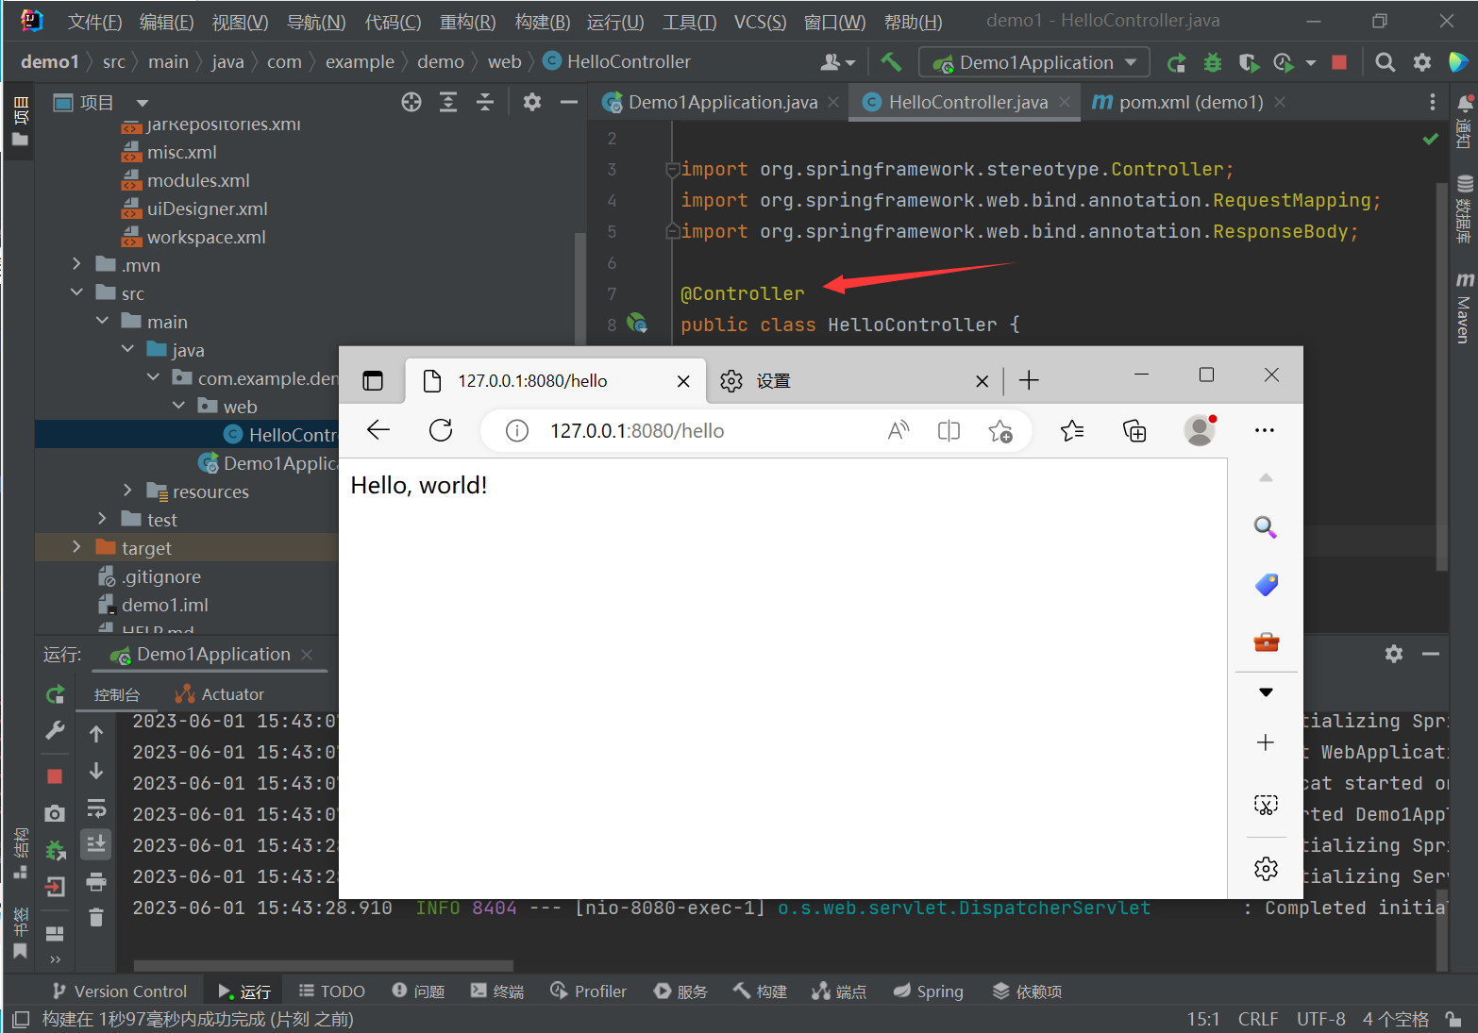Viewport: 1478px width, 1033px height.
Task: Expand the target folder in project tree
Action: (x=76, y=547)
